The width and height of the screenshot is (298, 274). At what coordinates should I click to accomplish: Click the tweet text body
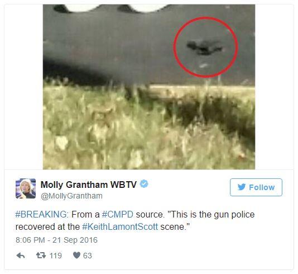[135, 220]
